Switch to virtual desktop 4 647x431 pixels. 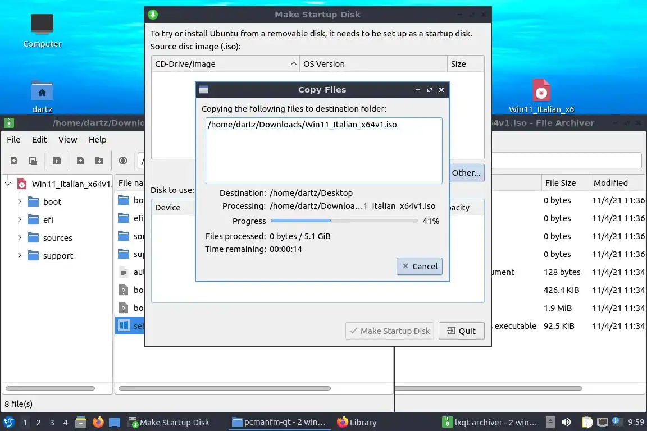point(65,423)
